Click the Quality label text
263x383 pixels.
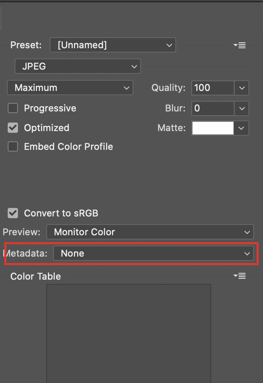[x=168, y=88]
